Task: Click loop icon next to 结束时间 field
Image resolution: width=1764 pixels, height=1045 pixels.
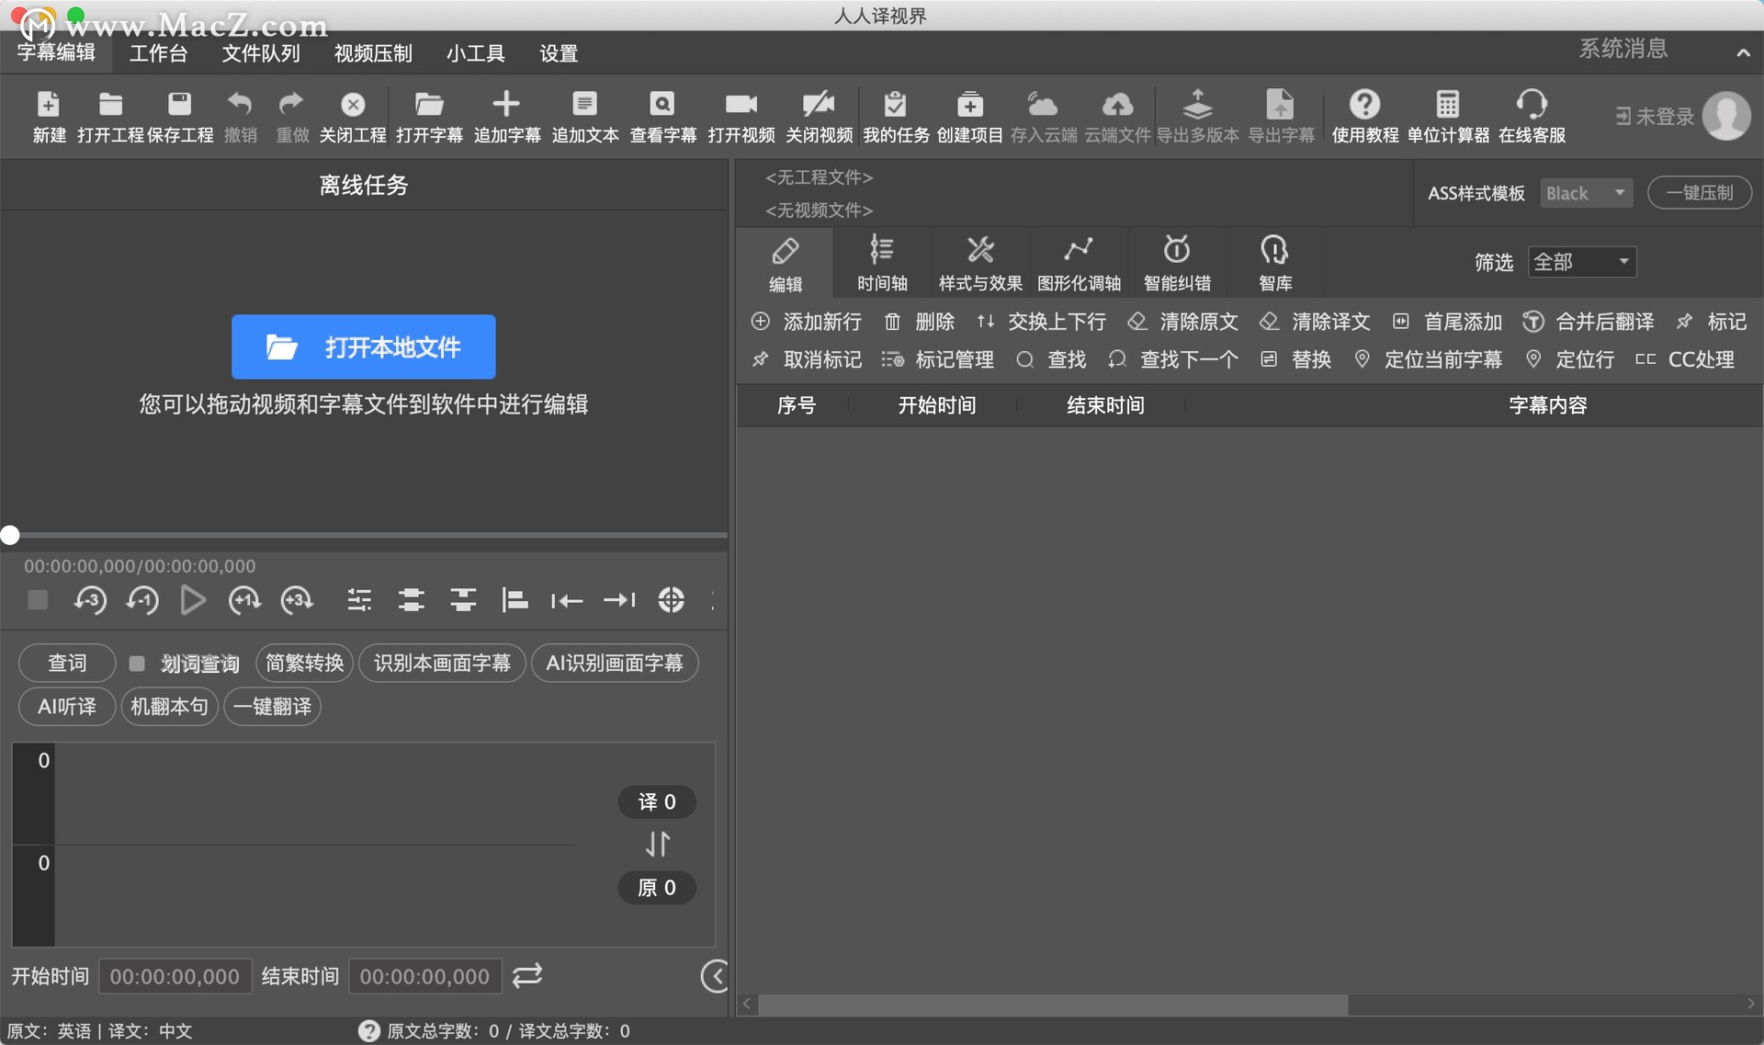Action: click(527, 975)
